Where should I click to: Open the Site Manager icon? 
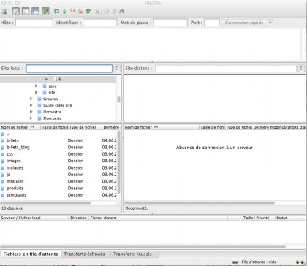click(4, 11)
